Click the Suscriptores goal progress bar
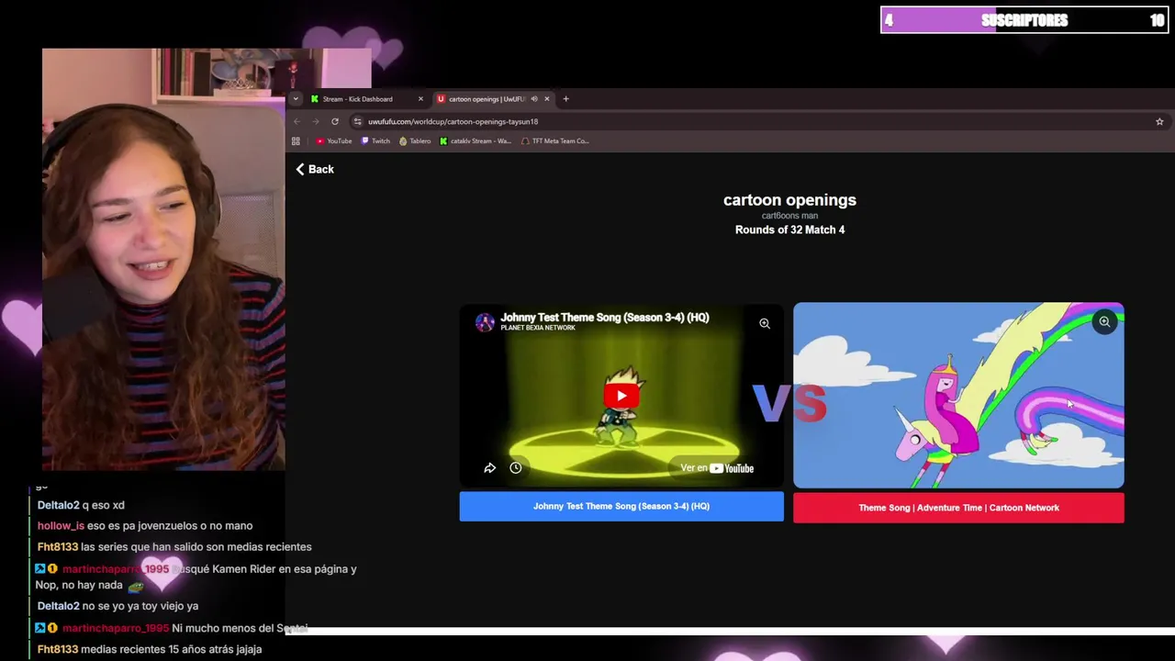The image size is (1175, 661). [x=1024, y=20]
